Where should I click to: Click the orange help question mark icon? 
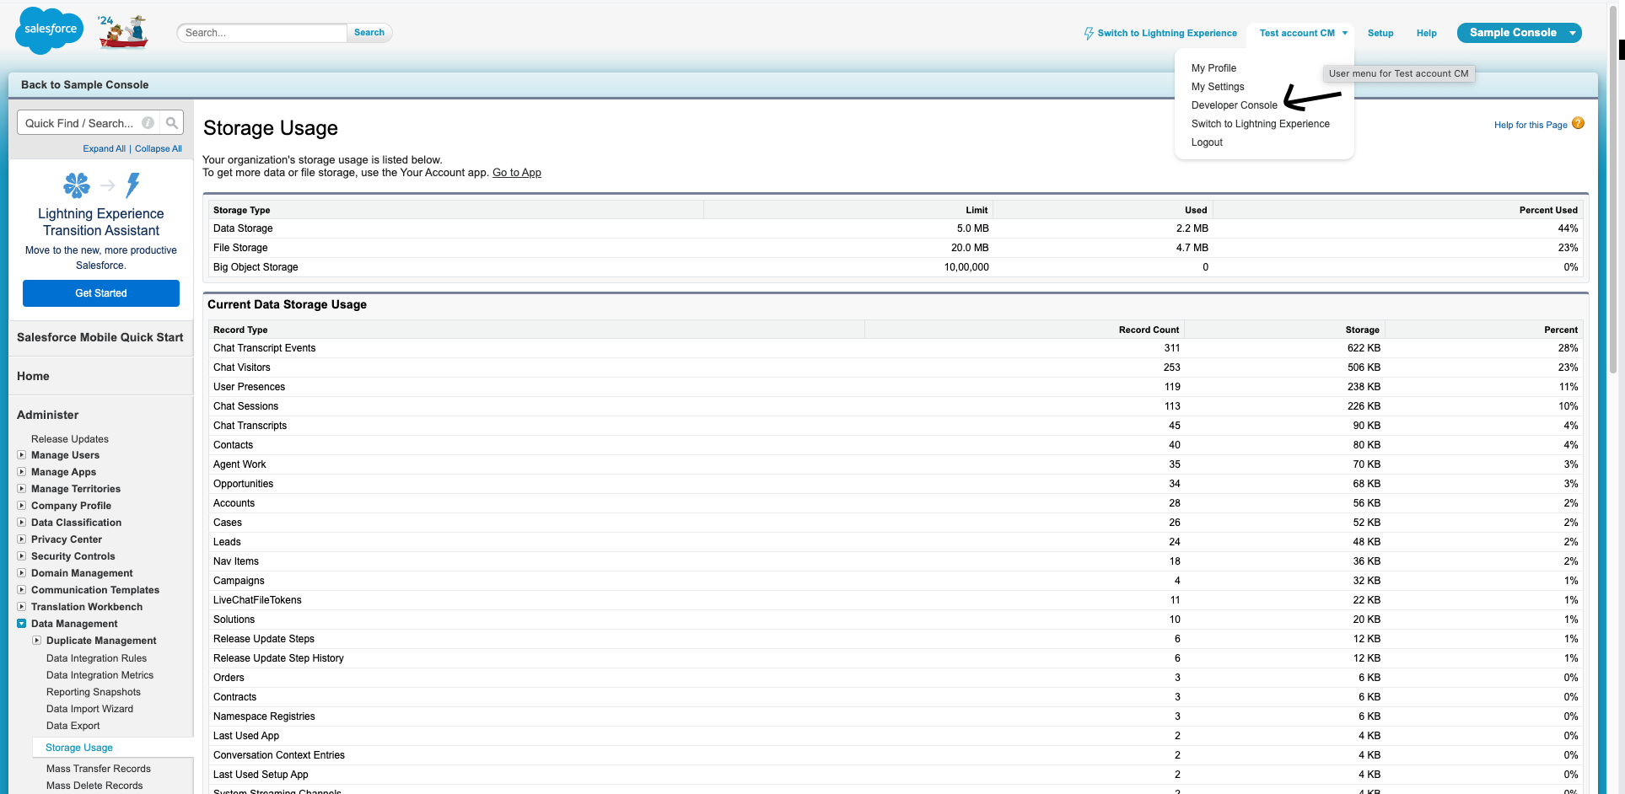point(1579,123)
